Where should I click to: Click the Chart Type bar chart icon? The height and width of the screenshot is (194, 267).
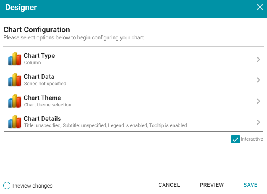(15, 59)
